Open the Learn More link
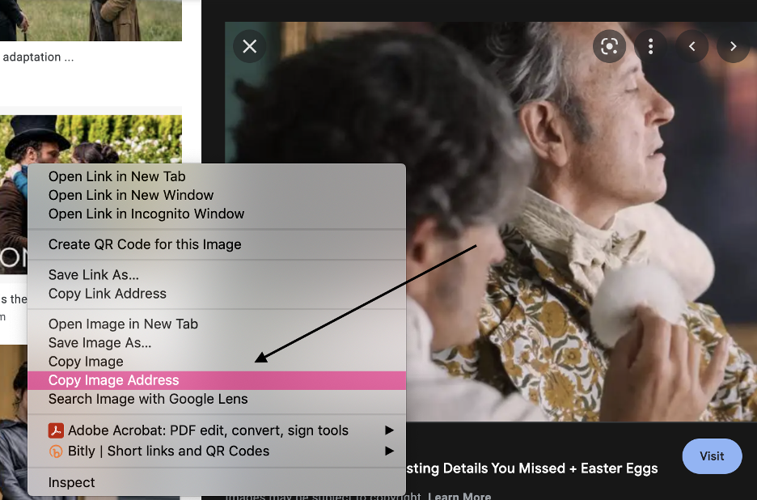Screen dimensions: 757x500 click(459, 494)
